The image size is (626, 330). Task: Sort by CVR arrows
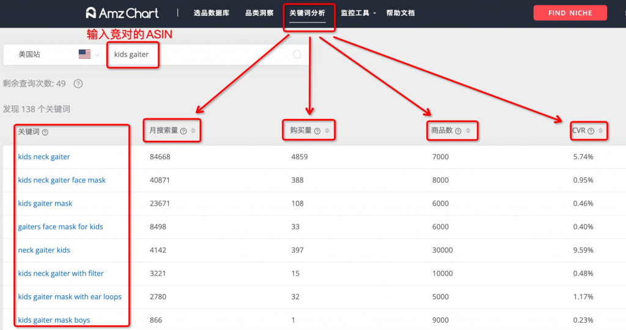point(600,131)
